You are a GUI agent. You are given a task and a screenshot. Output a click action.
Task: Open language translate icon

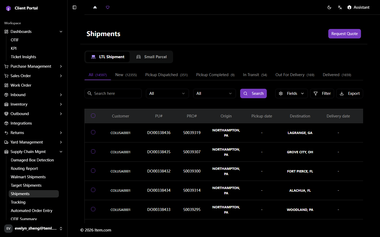340,7
